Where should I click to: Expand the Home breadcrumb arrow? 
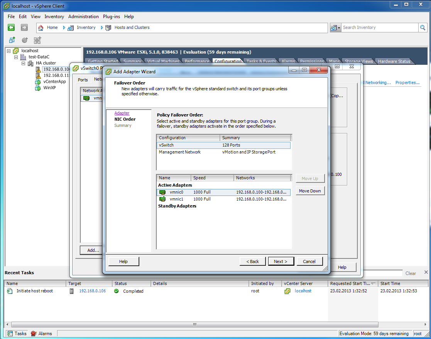64,28
